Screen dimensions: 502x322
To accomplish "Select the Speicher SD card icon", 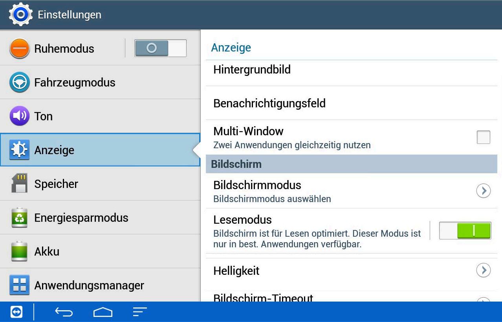I will coord(19,184).
